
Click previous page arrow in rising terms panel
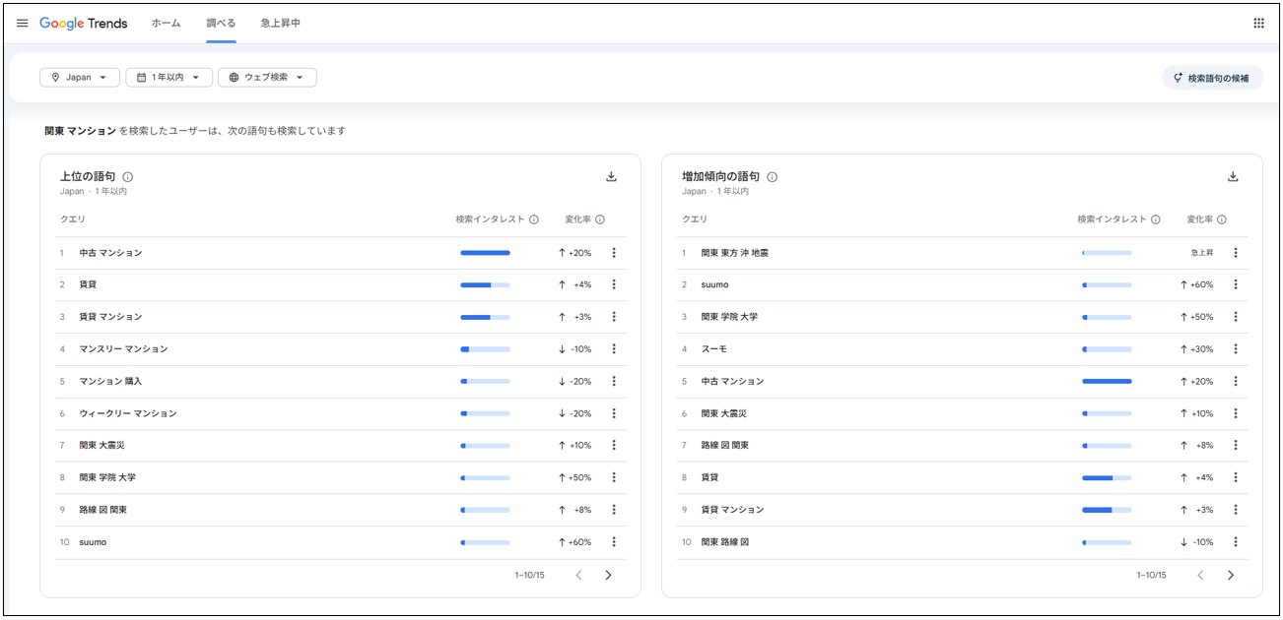click(x=1200, y=575)
